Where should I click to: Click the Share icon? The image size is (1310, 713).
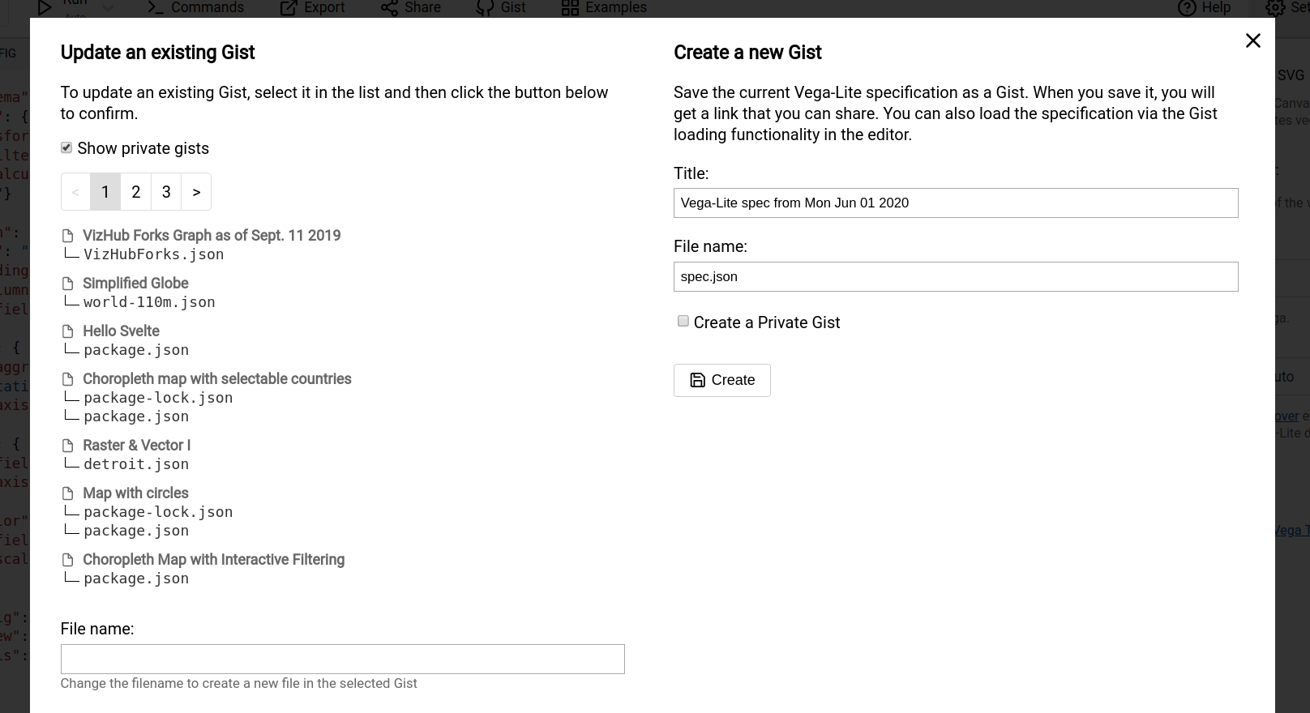coord(389,7)
